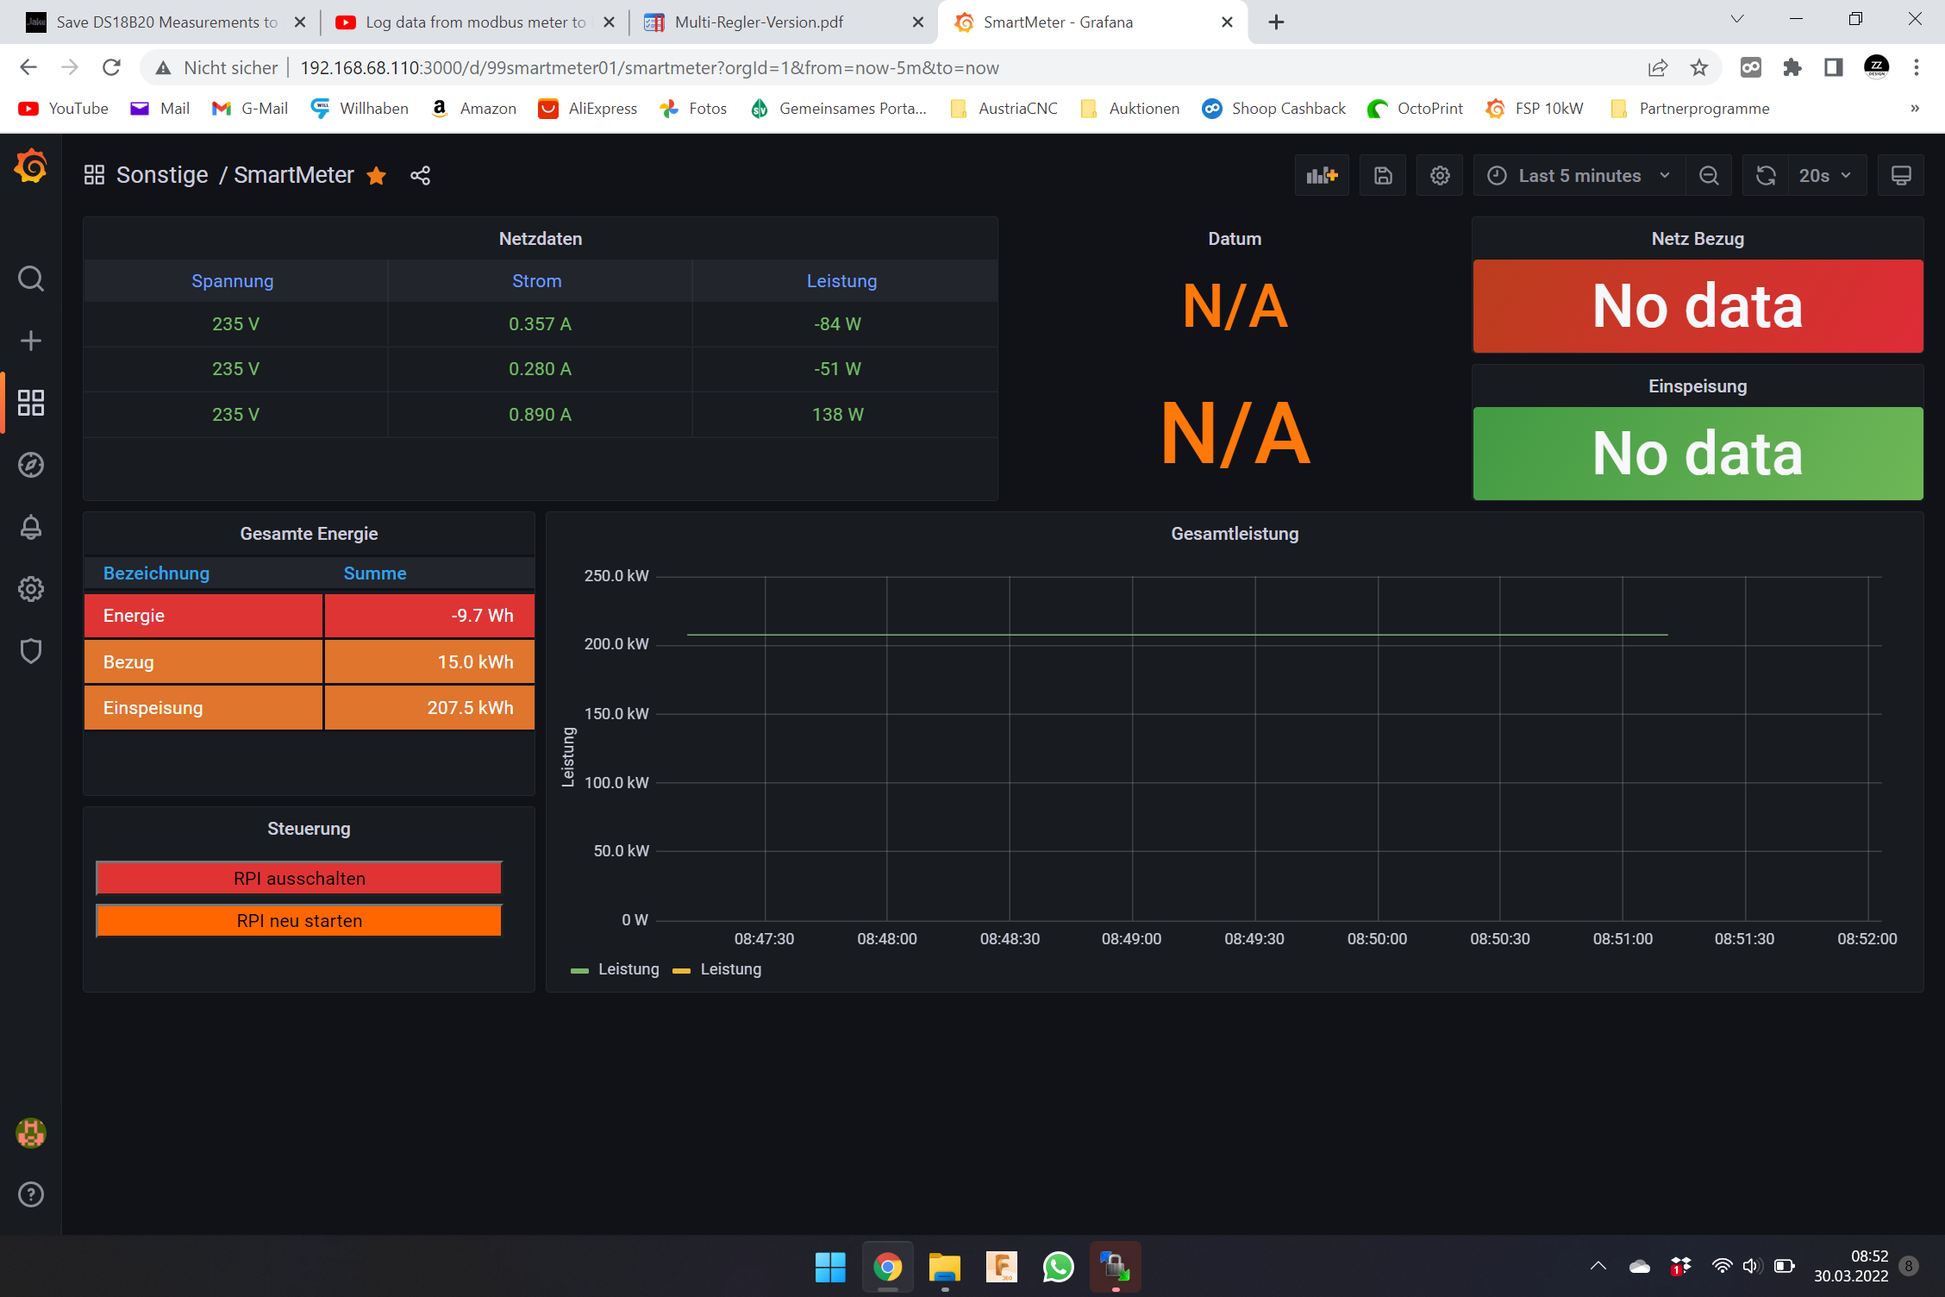Click the zoom out time range icon
The width and height of the screenshot is (1945, 1297).
pos(1709,176)
